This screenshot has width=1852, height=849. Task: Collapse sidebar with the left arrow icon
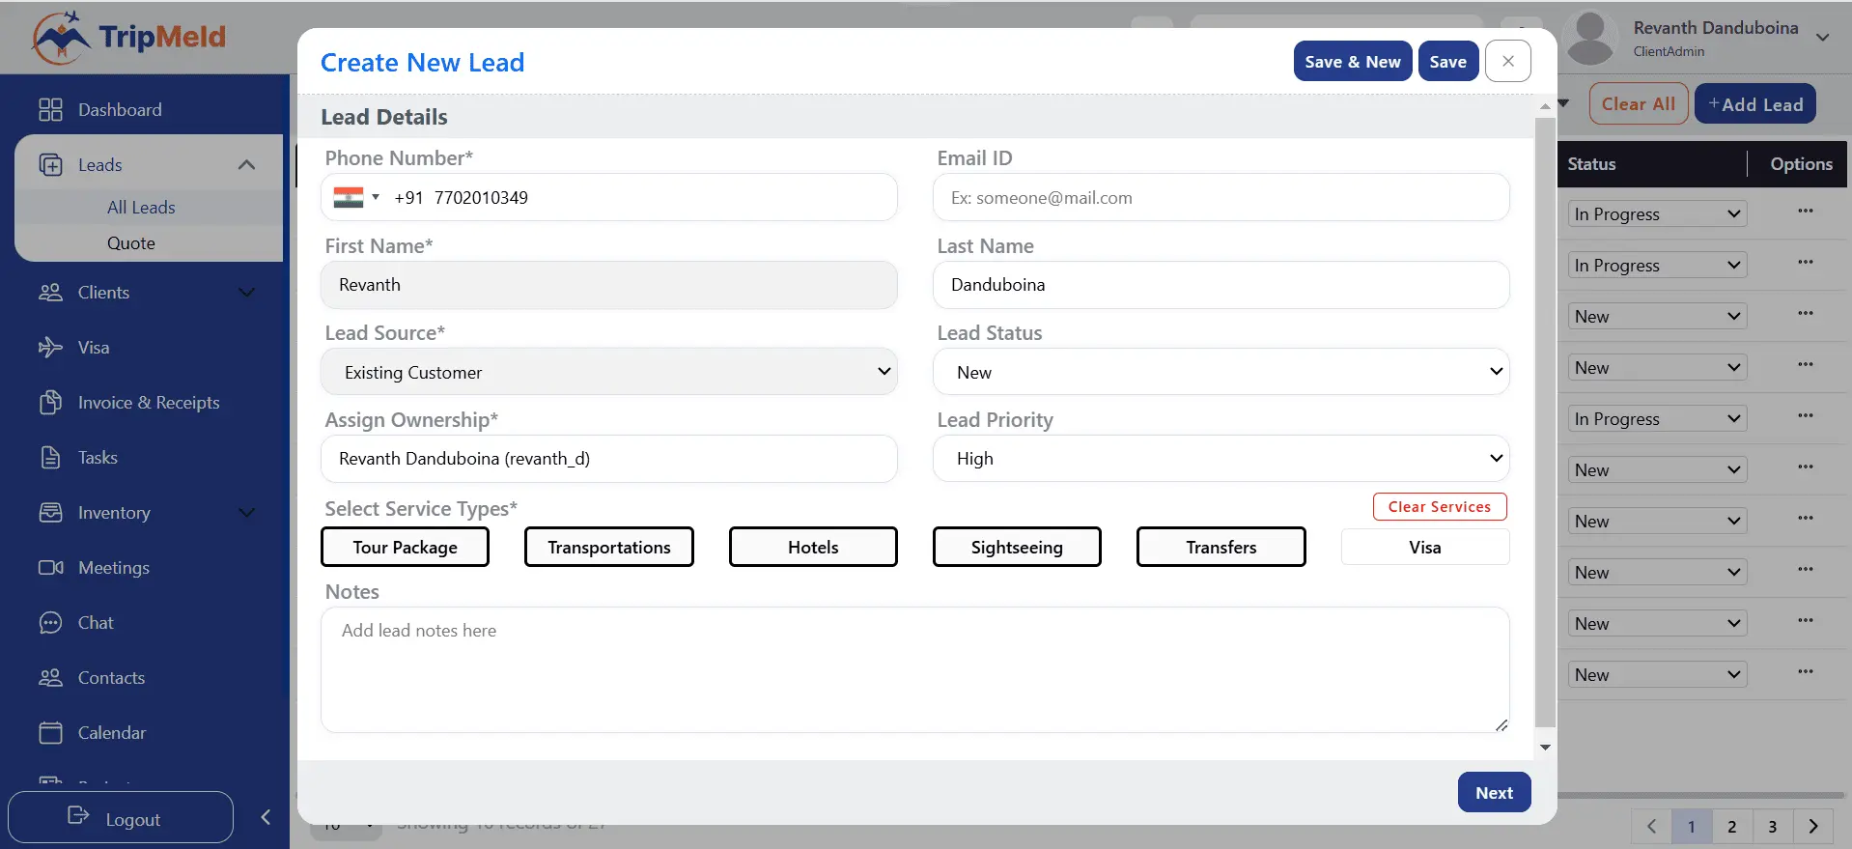click(267, 817)
